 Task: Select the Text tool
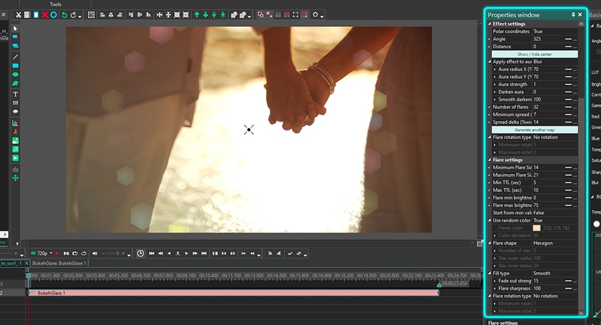[x=15, y=94]
